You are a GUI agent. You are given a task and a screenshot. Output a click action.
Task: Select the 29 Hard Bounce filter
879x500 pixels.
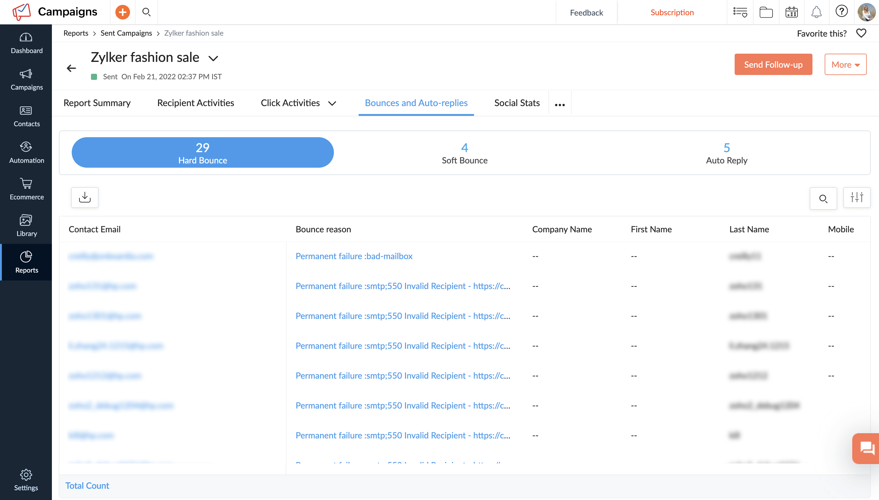202,152
